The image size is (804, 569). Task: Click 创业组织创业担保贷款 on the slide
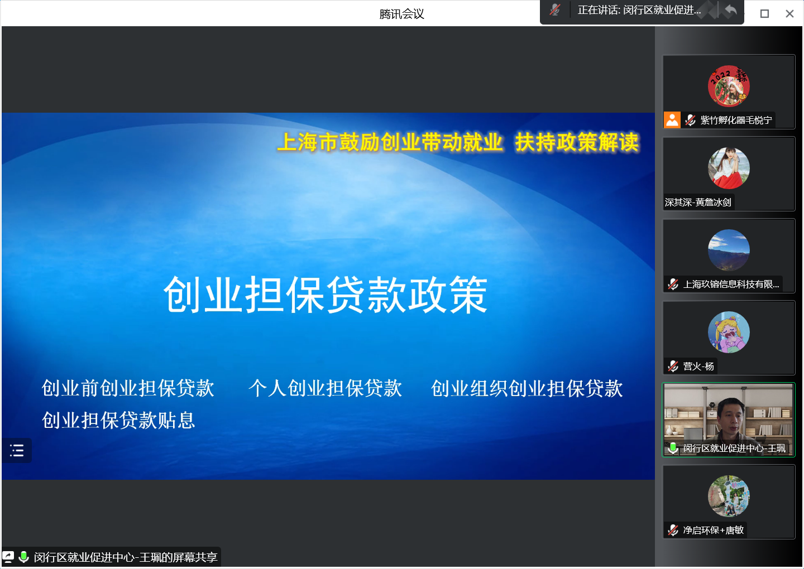pos(527,389)
